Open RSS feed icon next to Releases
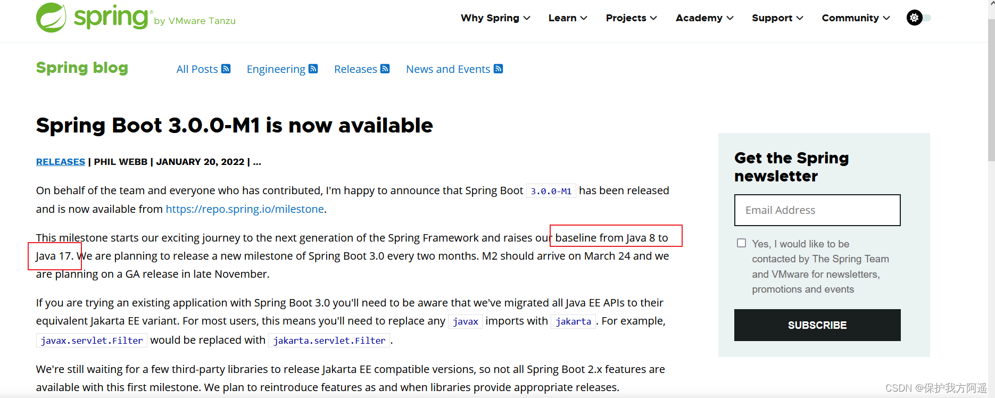 (385, 69)
